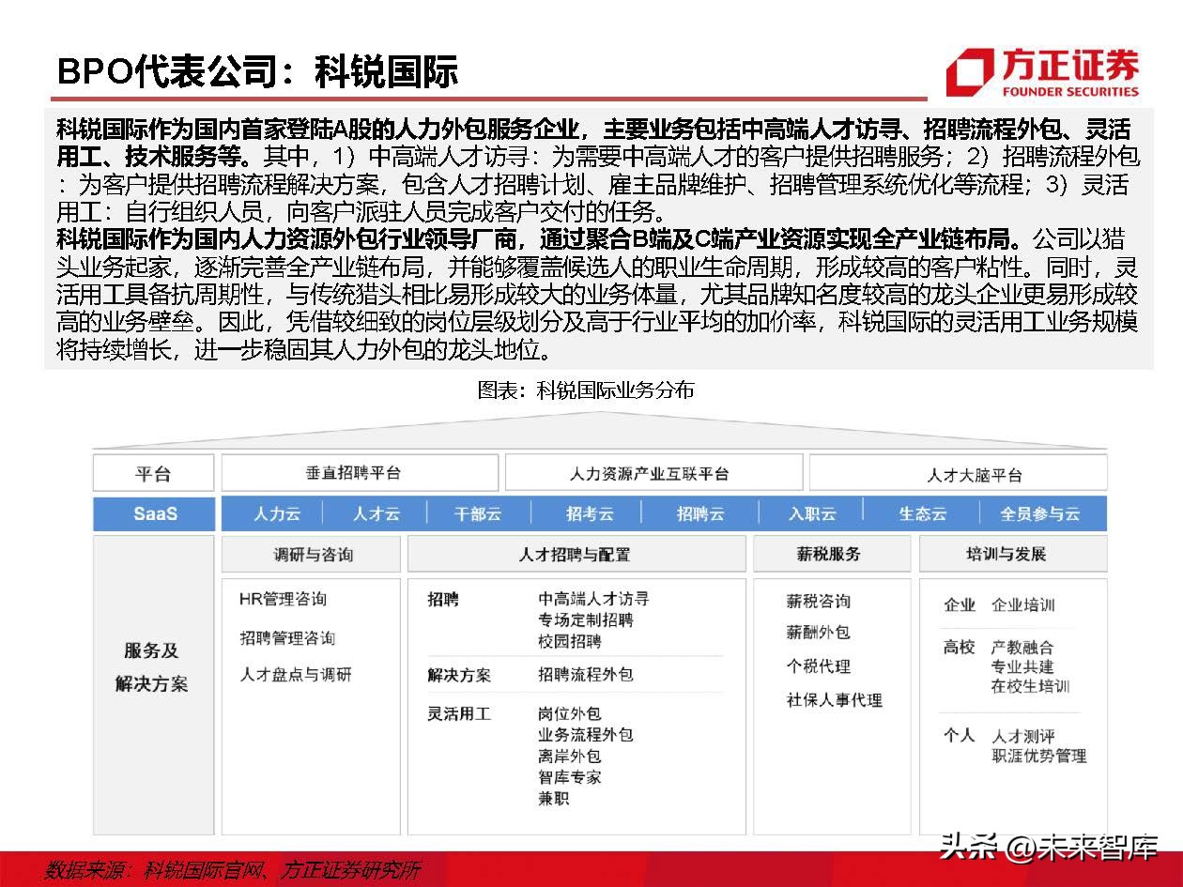This screenshot has height=887, width=1183.
Task: Click 岗位外包 item
Action: (570, 714)
